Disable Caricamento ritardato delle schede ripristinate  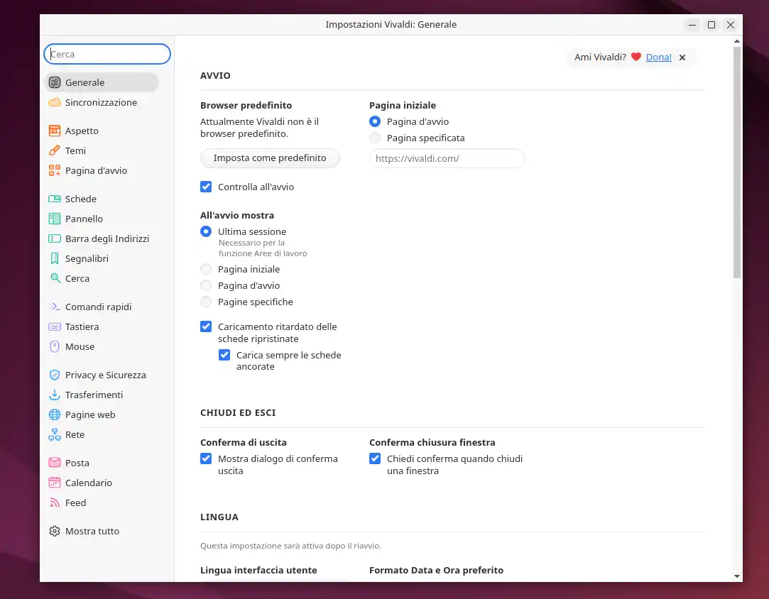point(206,326)
